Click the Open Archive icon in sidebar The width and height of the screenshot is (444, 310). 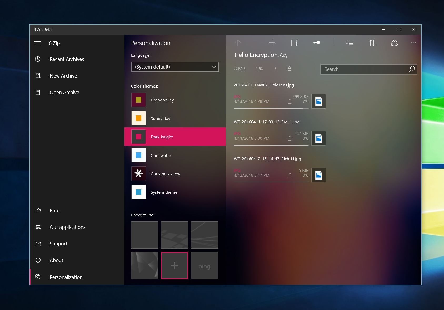tap(38, 92)
